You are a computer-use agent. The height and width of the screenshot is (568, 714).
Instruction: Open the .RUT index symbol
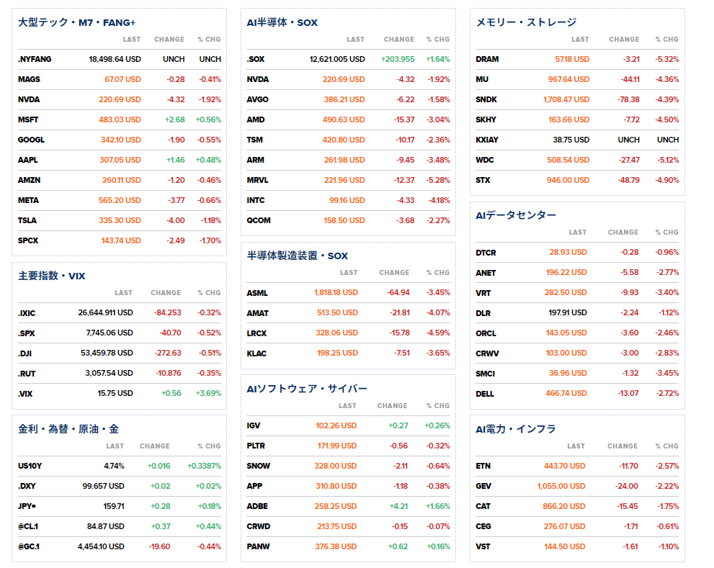pos(27,374)
